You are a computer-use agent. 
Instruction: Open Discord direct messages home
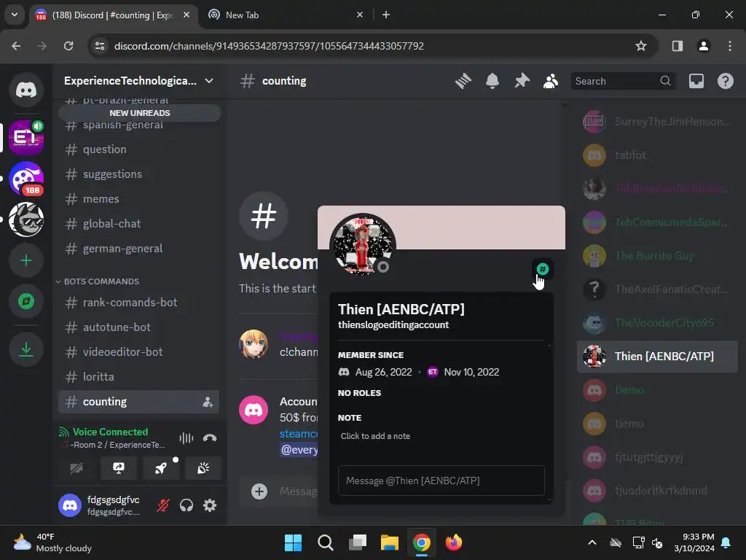(26, 90)
